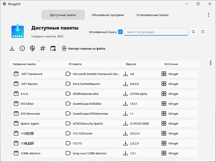Viewport: 216px width, 162px height.
Task: Click the Winget source icon in 0patch Agent row
Action: (x=164, y=124)
